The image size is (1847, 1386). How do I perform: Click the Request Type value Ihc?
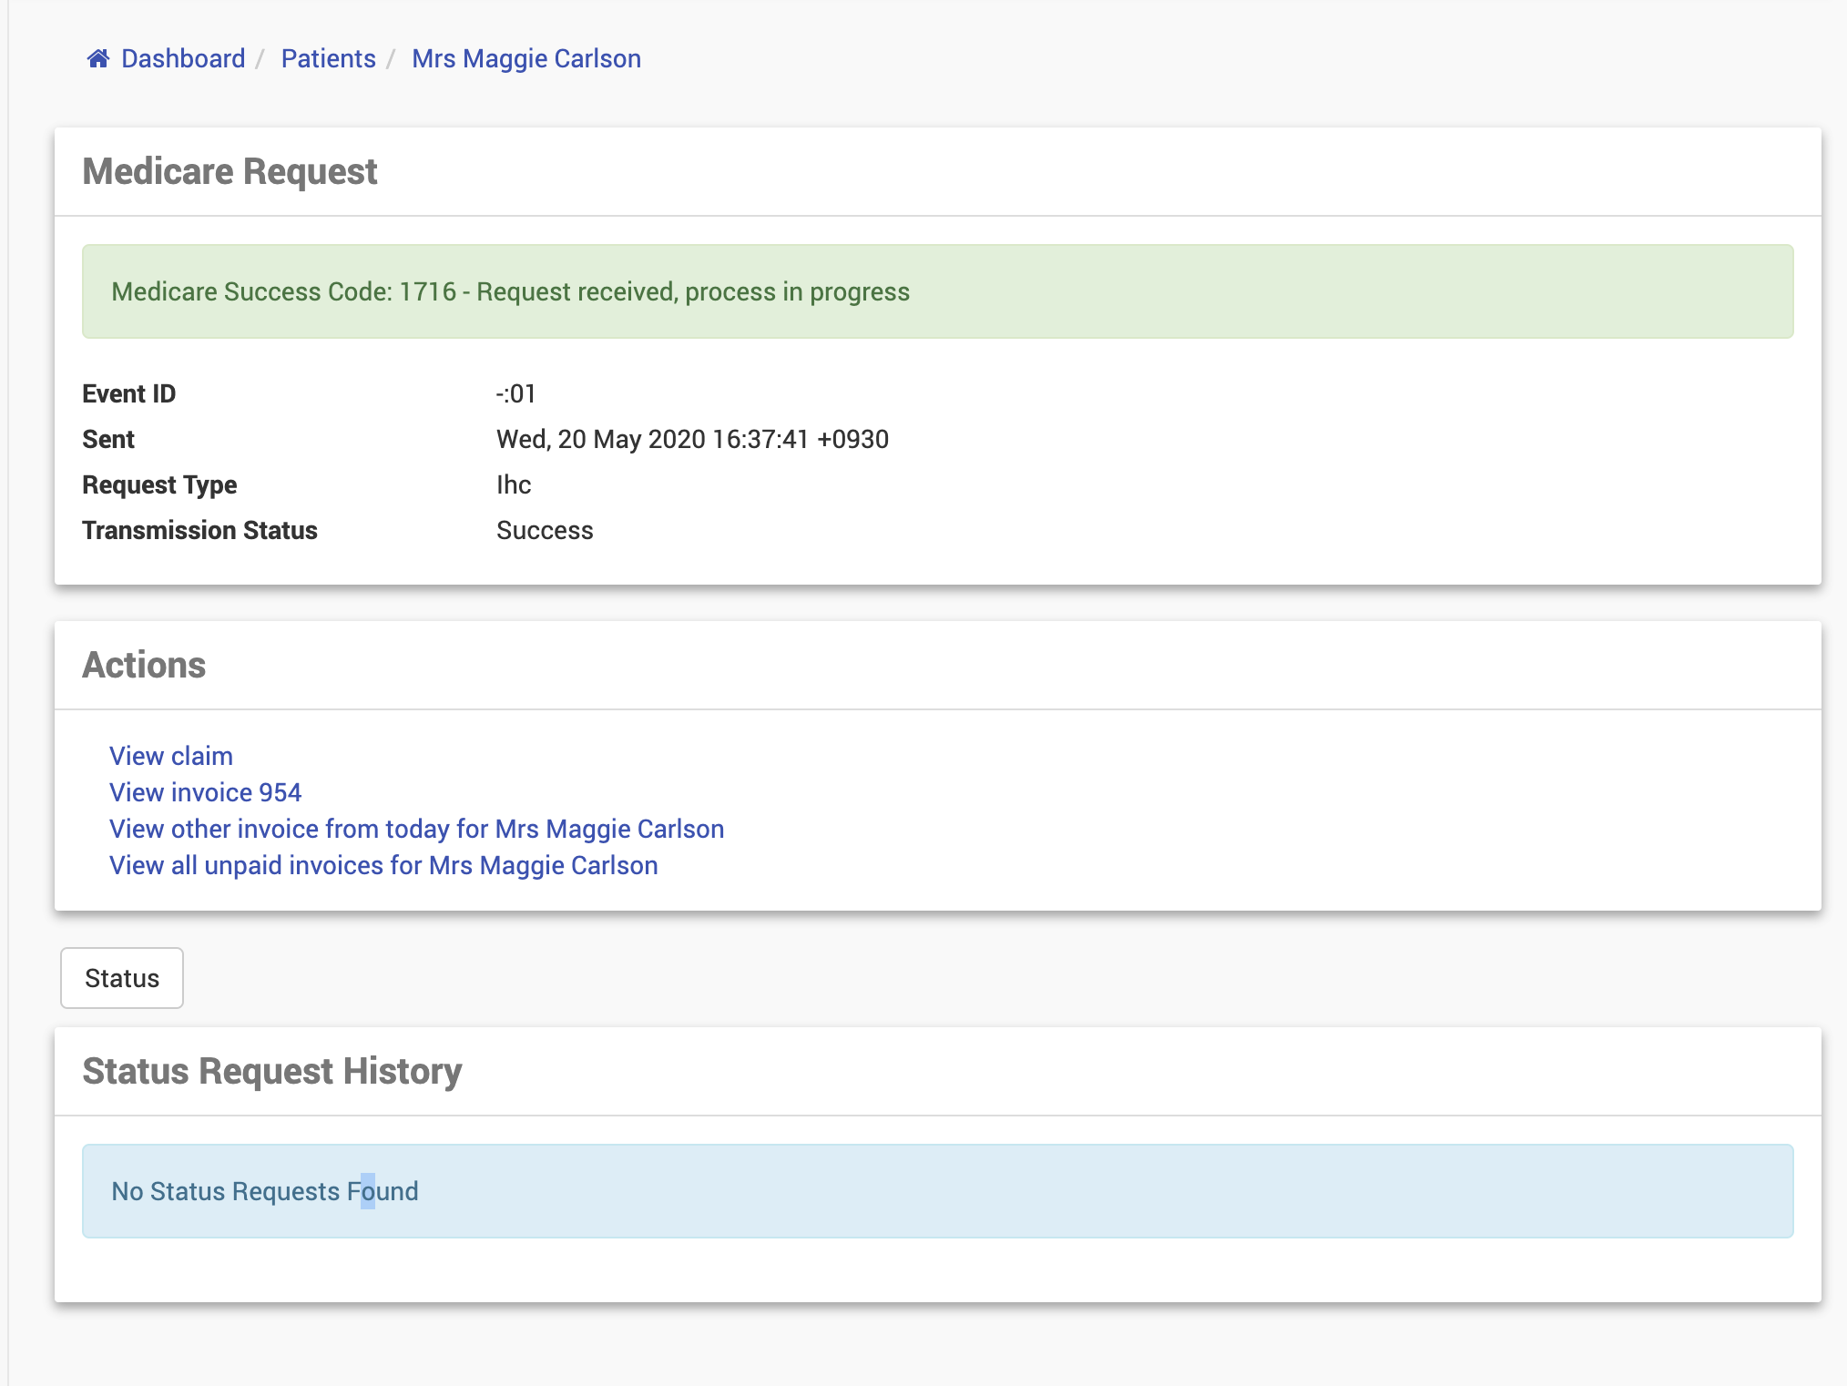click(x=514, y=484)
